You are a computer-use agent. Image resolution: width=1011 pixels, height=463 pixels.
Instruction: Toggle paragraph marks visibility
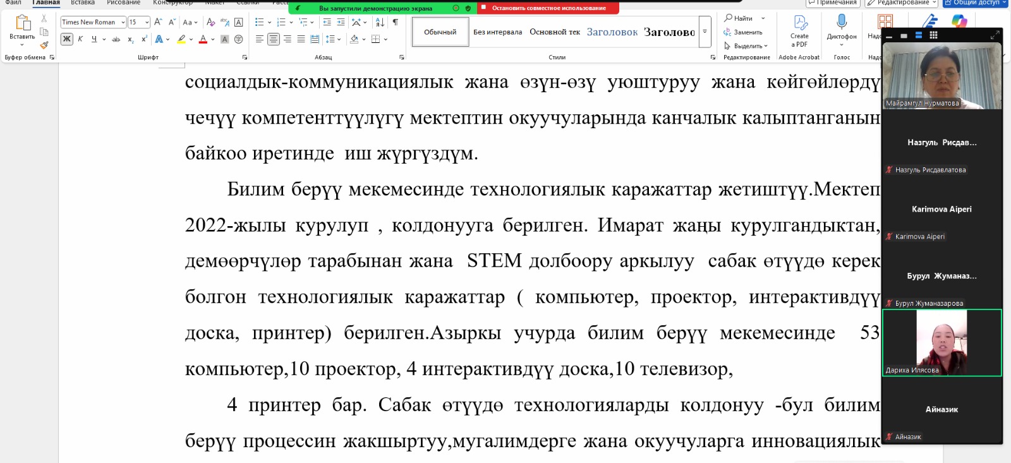click(396, 22)
